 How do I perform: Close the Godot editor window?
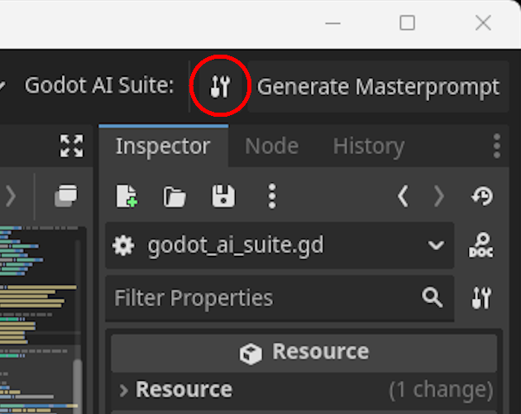coord(483,23)
